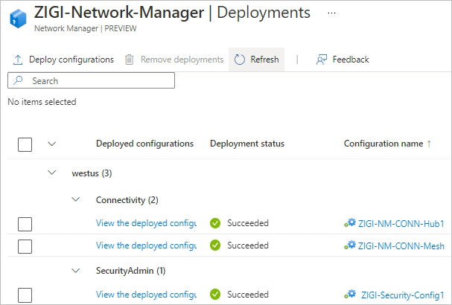Screen dimensions: 452x305
Task: Click the Deploy configurations upload icon
Action: (18, 60)
